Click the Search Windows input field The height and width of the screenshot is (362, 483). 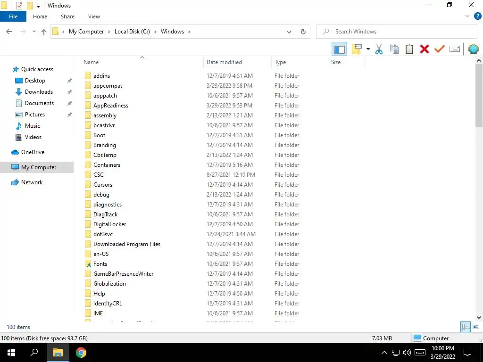[x=396, y=32]
